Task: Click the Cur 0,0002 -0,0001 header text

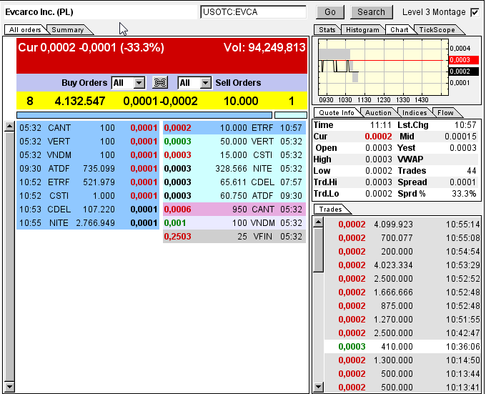Action: coord(91,47)
